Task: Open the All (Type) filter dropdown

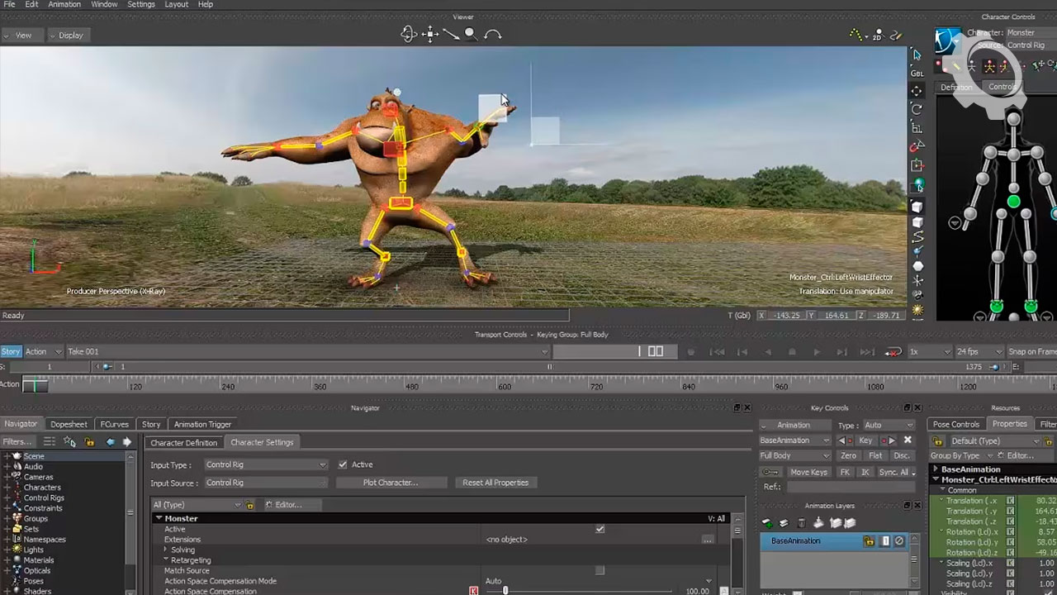Action: click(197, 505)
